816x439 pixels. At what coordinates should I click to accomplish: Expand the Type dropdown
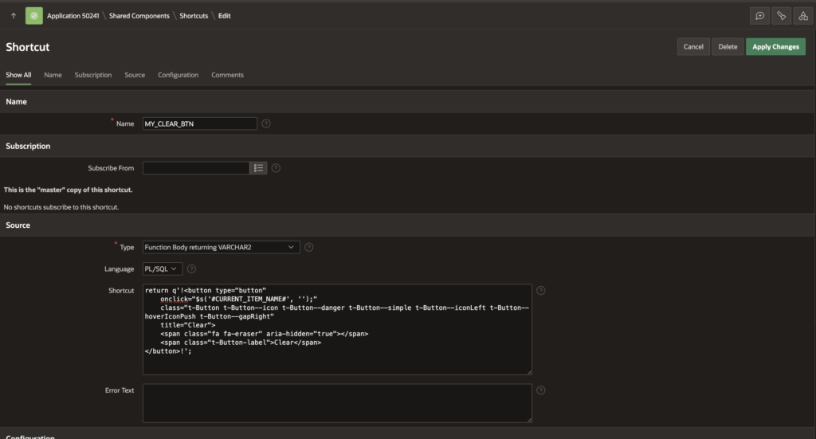(x=221, y=247)
